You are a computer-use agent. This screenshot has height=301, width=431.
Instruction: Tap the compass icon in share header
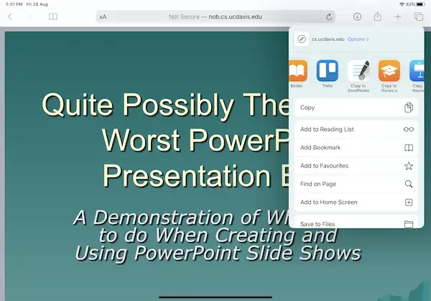[302, 39]
